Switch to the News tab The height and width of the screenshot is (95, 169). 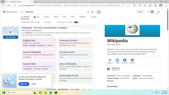[x=73, y=17]
